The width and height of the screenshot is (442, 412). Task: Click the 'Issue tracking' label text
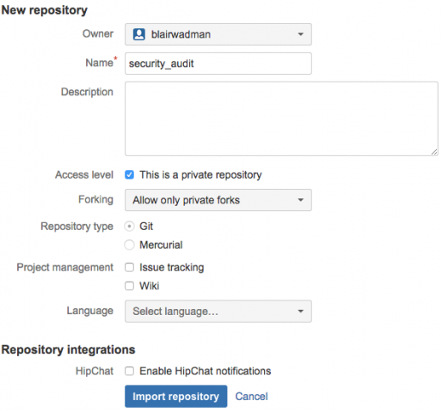click(171, 267)
